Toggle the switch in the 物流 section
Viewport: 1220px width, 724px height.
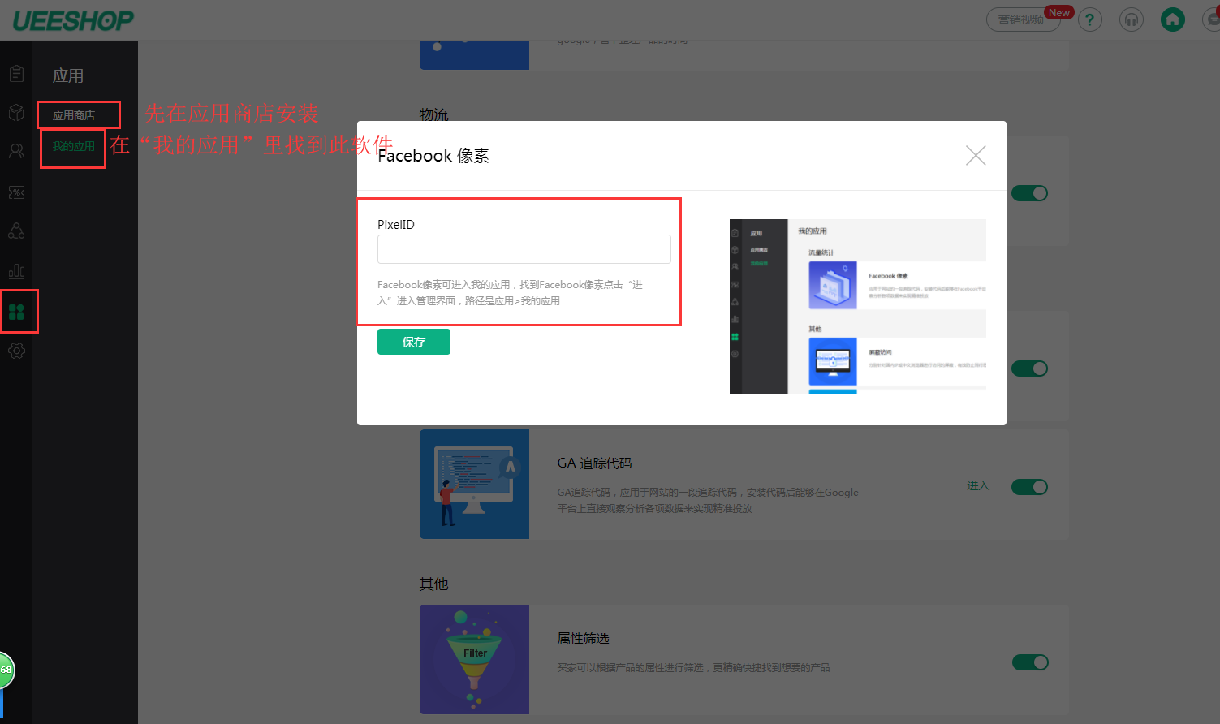[x=1029, y=193]
